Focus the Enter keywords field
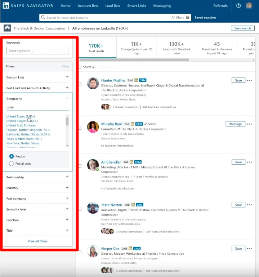This screenshot has height=277, width=259. (x=37, y=51)
